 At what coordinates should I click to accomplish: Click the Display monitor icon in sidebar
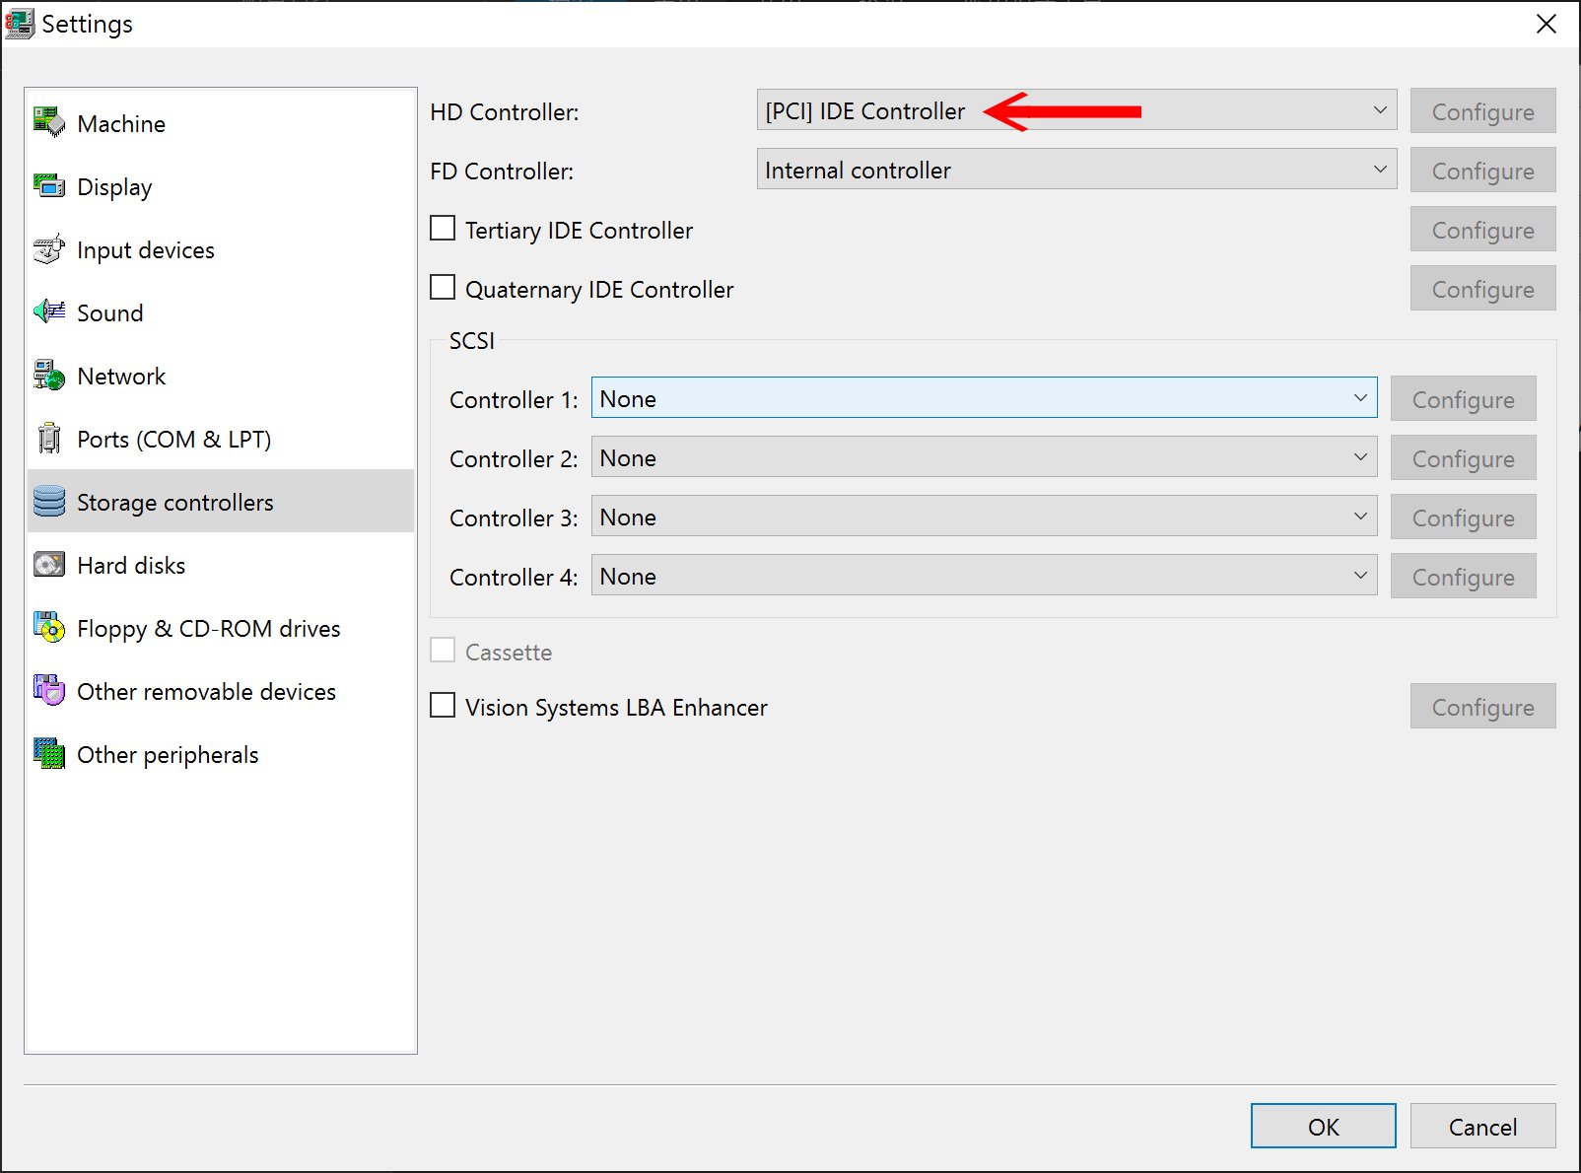[48, 186]
